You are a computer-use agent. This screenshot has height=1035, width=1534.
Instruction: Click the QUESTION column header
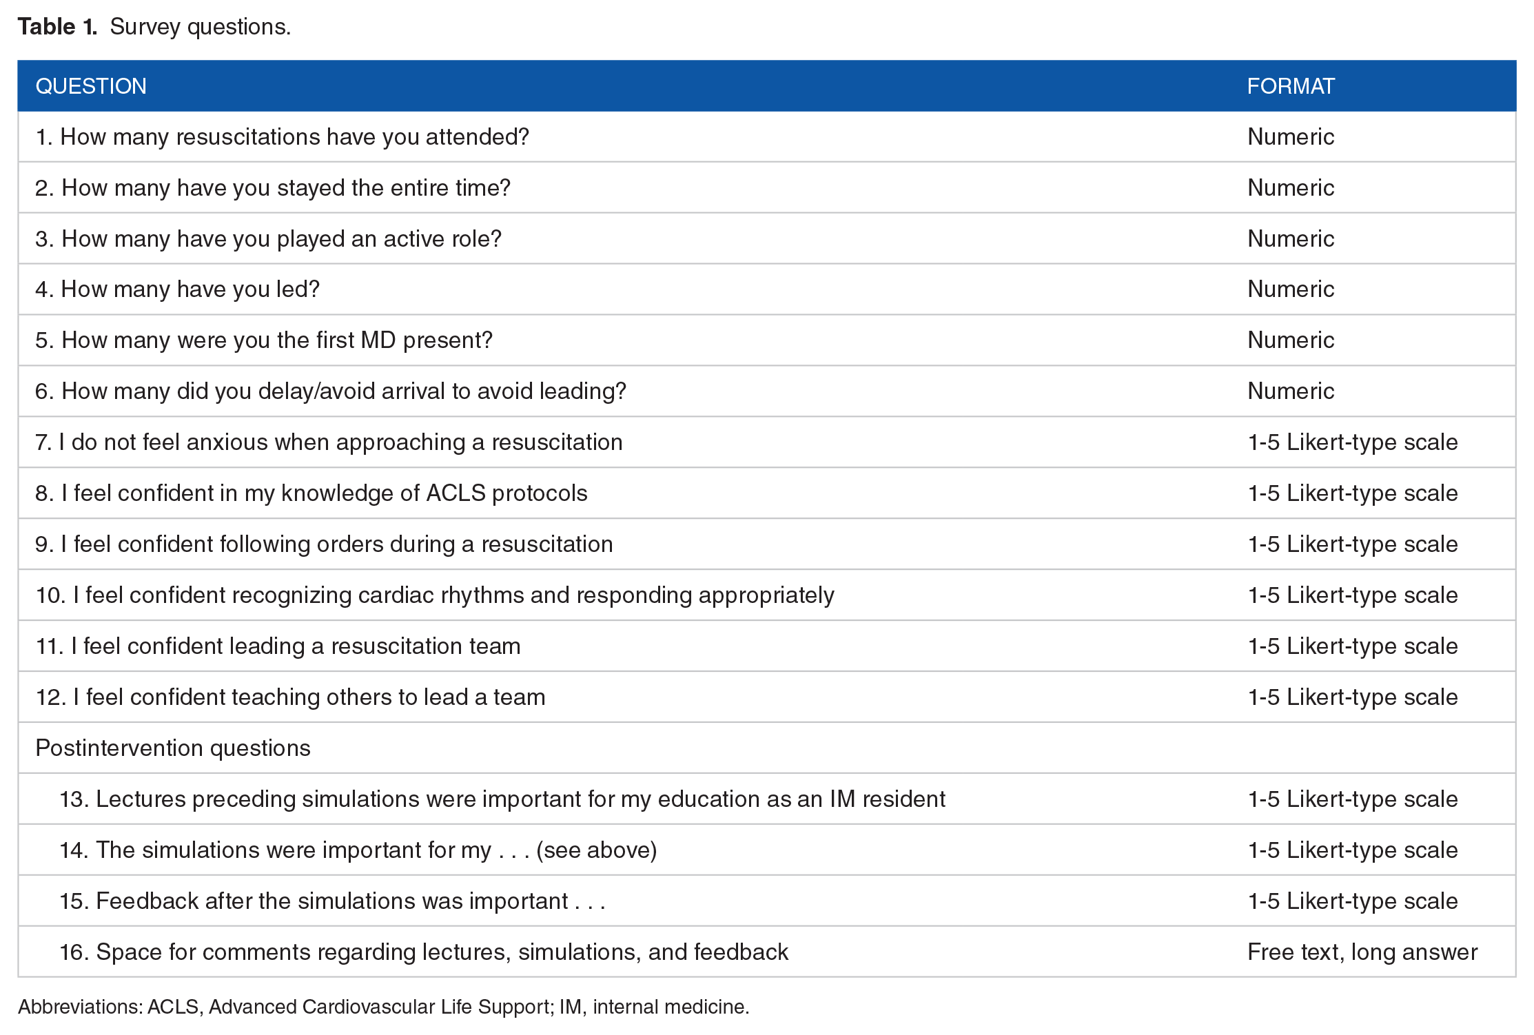click(91, 86)
